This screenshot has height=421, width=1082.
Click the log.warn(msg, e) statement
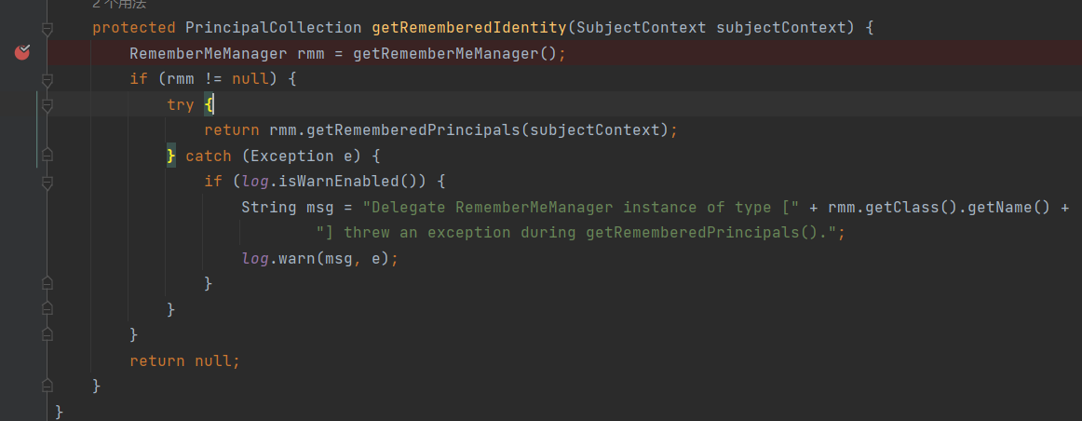tap(318, 258)
